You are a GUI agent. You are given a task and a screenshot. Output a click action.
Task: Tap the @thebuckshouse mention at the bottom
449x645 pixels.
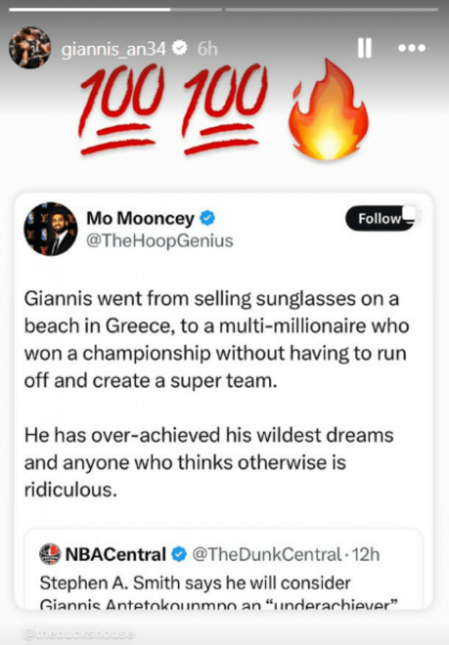(x=79, y=633)
